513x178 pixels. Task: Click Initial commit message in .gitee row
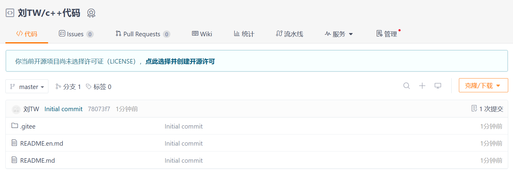point(184,126)
